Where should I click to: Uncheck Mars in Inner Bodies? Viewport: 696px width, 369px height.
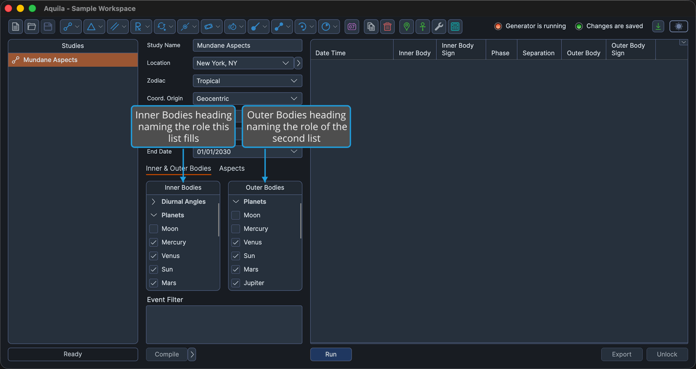[154, 283]
